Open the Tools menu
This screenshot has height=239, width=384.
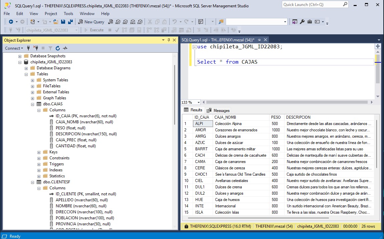click(x=68, y=14)
